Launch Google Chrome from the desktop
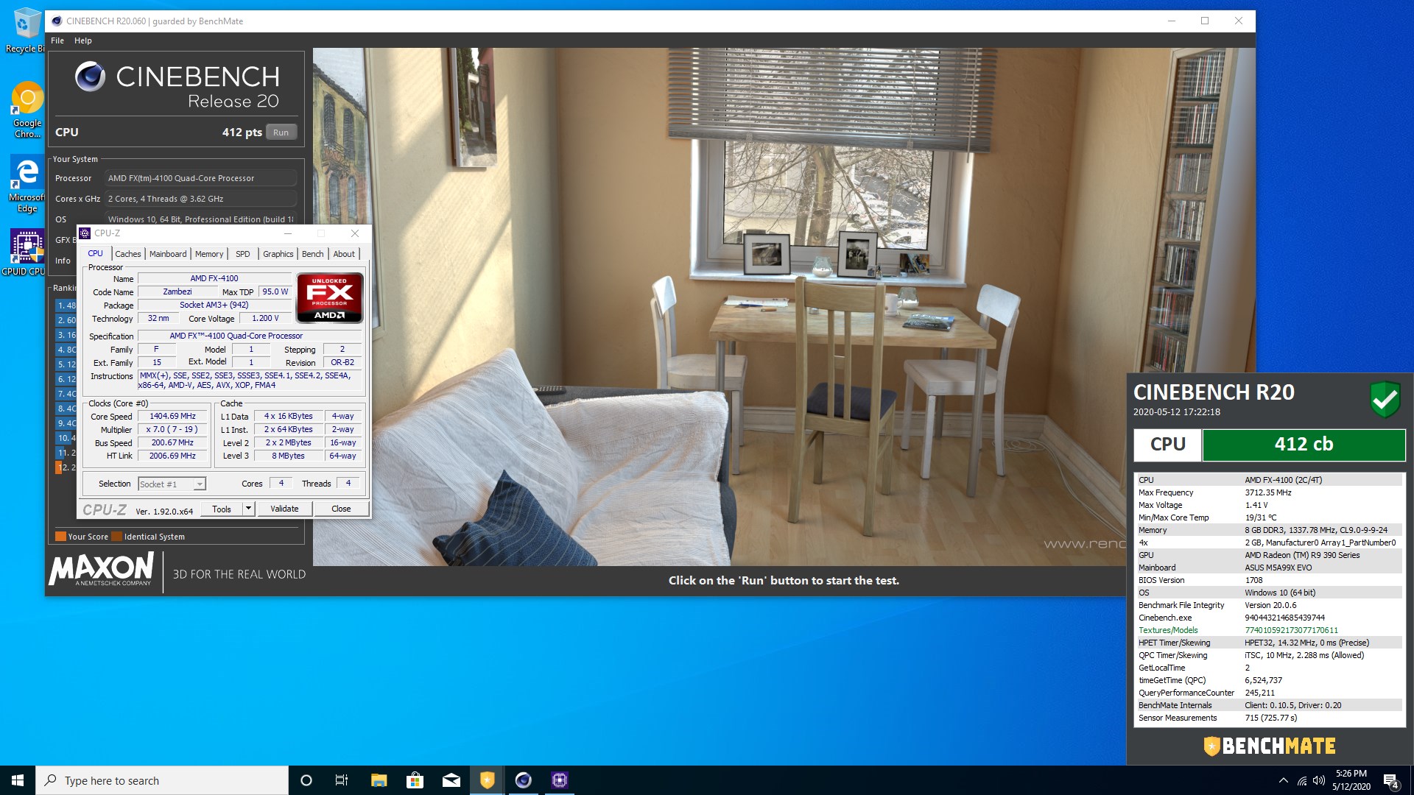Screen dimensions: 1414x795 [27, 109]
